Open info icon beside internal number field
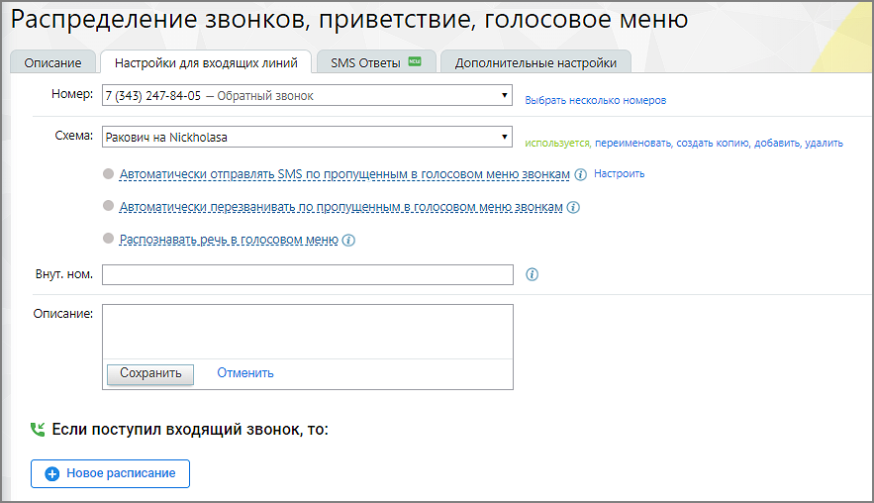 (532, 274)
